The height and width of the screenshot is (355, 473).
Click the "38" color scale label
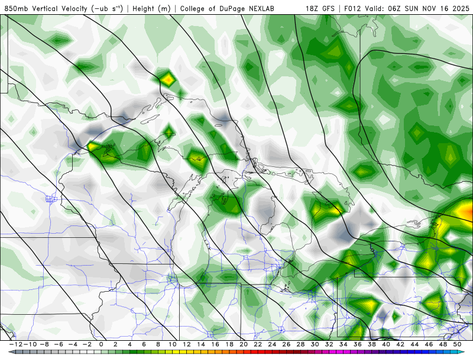tap(372, 344)
